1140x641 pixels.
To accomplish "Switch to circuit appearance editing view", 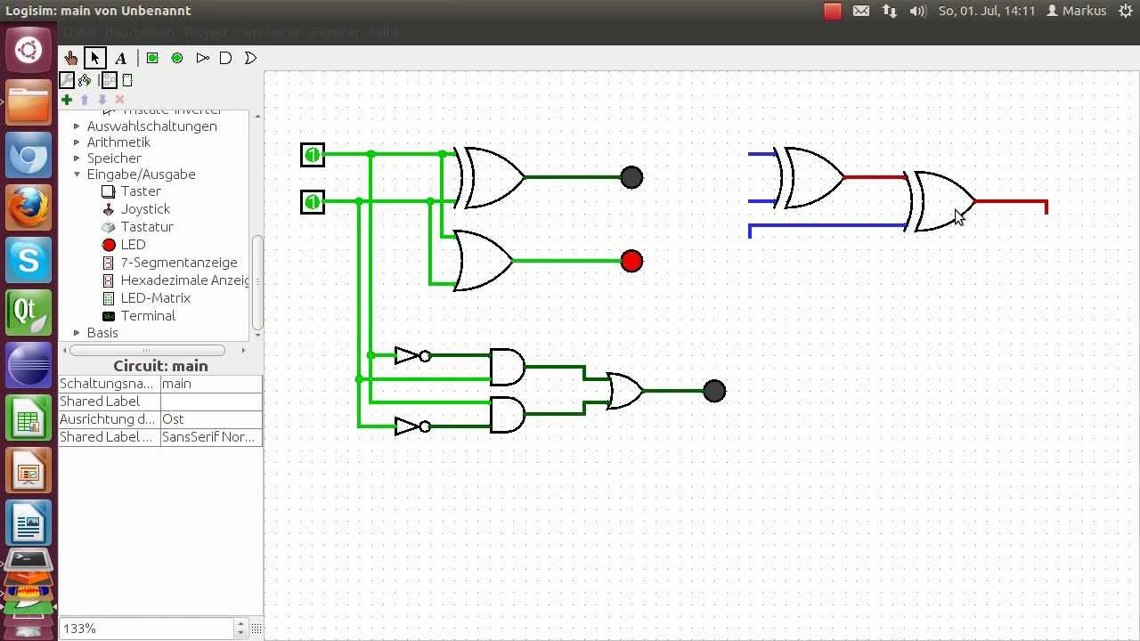I will point(127,80).
